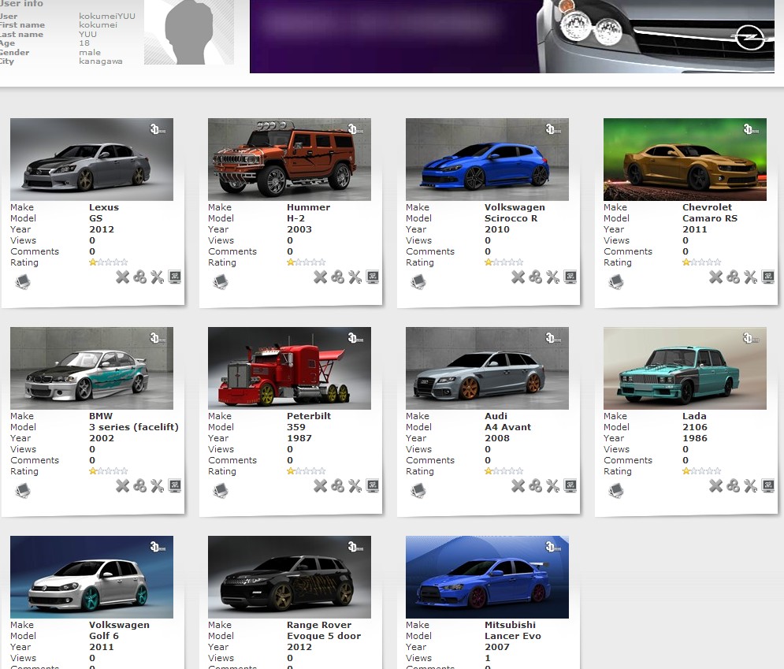Open tuning wrench icon on Lexus GS card
This screenshot has width=784, height=669.
tap(157, 277)
